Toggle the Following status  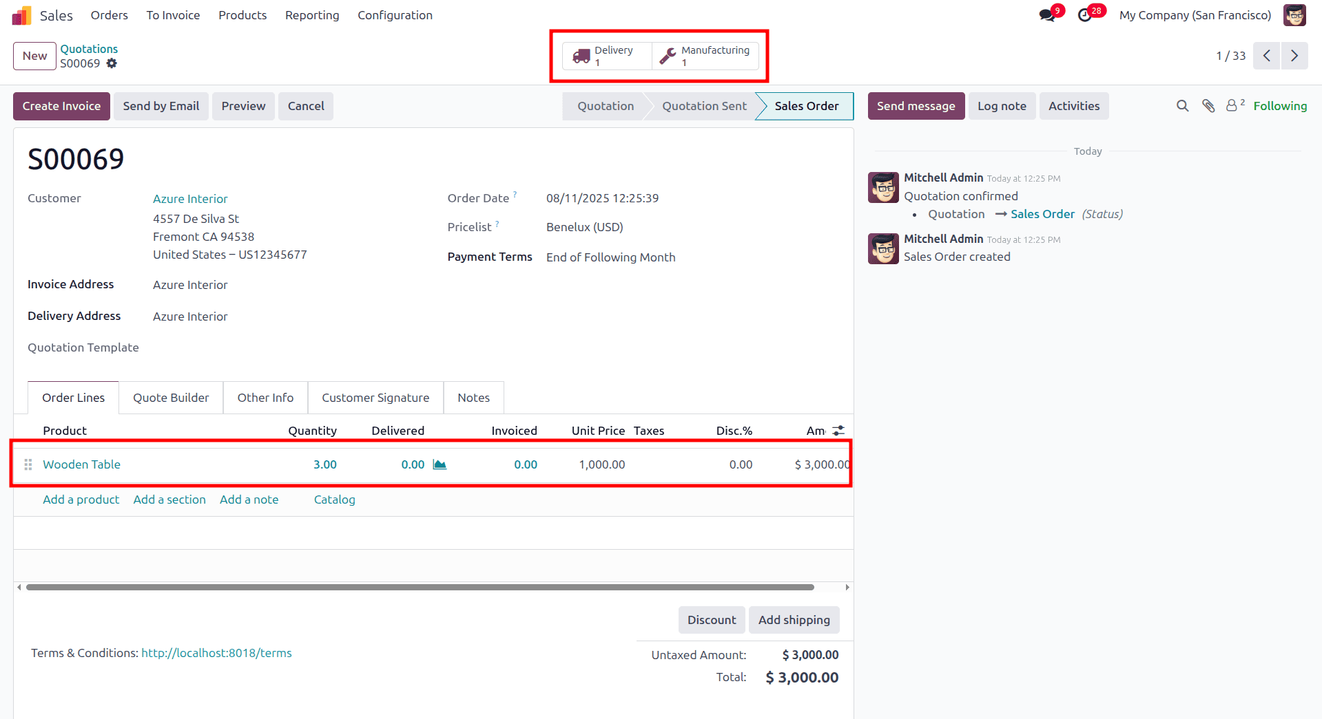pos(1280,106)
